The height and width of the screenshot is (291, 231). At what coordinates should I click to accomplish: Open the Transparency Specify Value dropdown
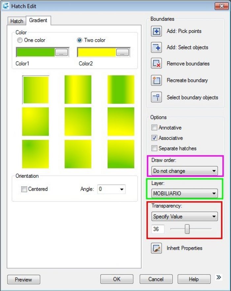point(184,216)
